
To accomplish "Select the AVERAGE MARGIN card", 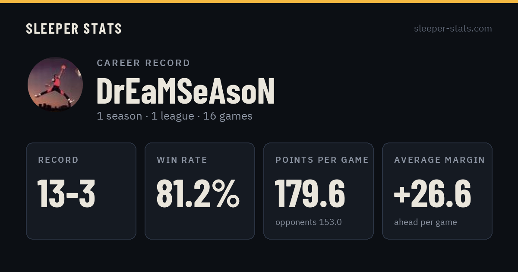I will pyautogui.click(x=437, y=191).
